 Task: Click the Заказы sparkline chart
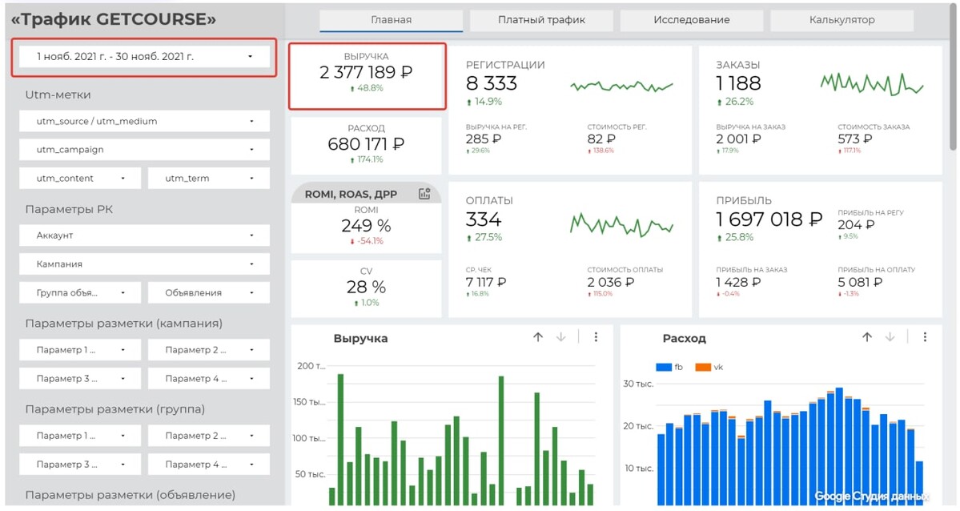pos(872,85)
